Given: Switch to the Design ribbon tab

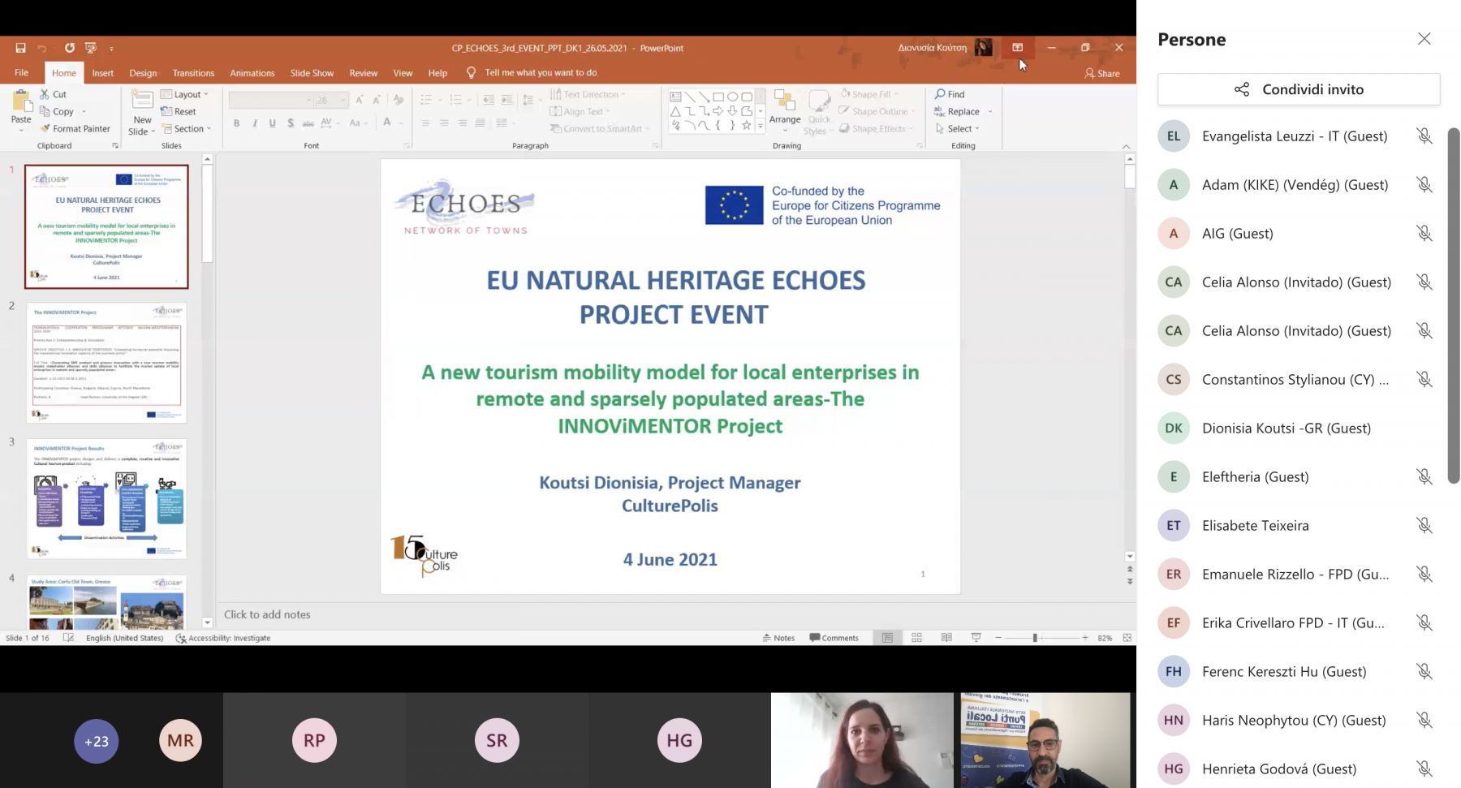Looking at the screenshot, I should click(143, 73).
